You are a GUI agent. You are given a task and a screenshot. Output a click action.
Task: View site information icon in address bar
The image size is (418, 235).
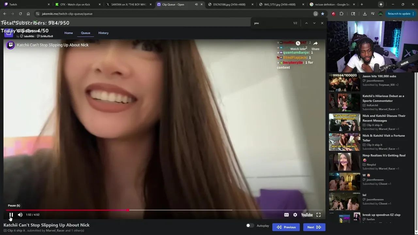(x=38, y=14)
